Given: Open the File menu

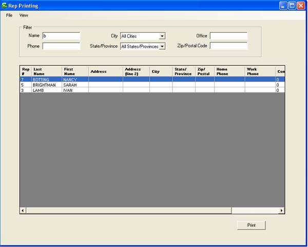Looking at the screenshot, I should tap(9, 15).
